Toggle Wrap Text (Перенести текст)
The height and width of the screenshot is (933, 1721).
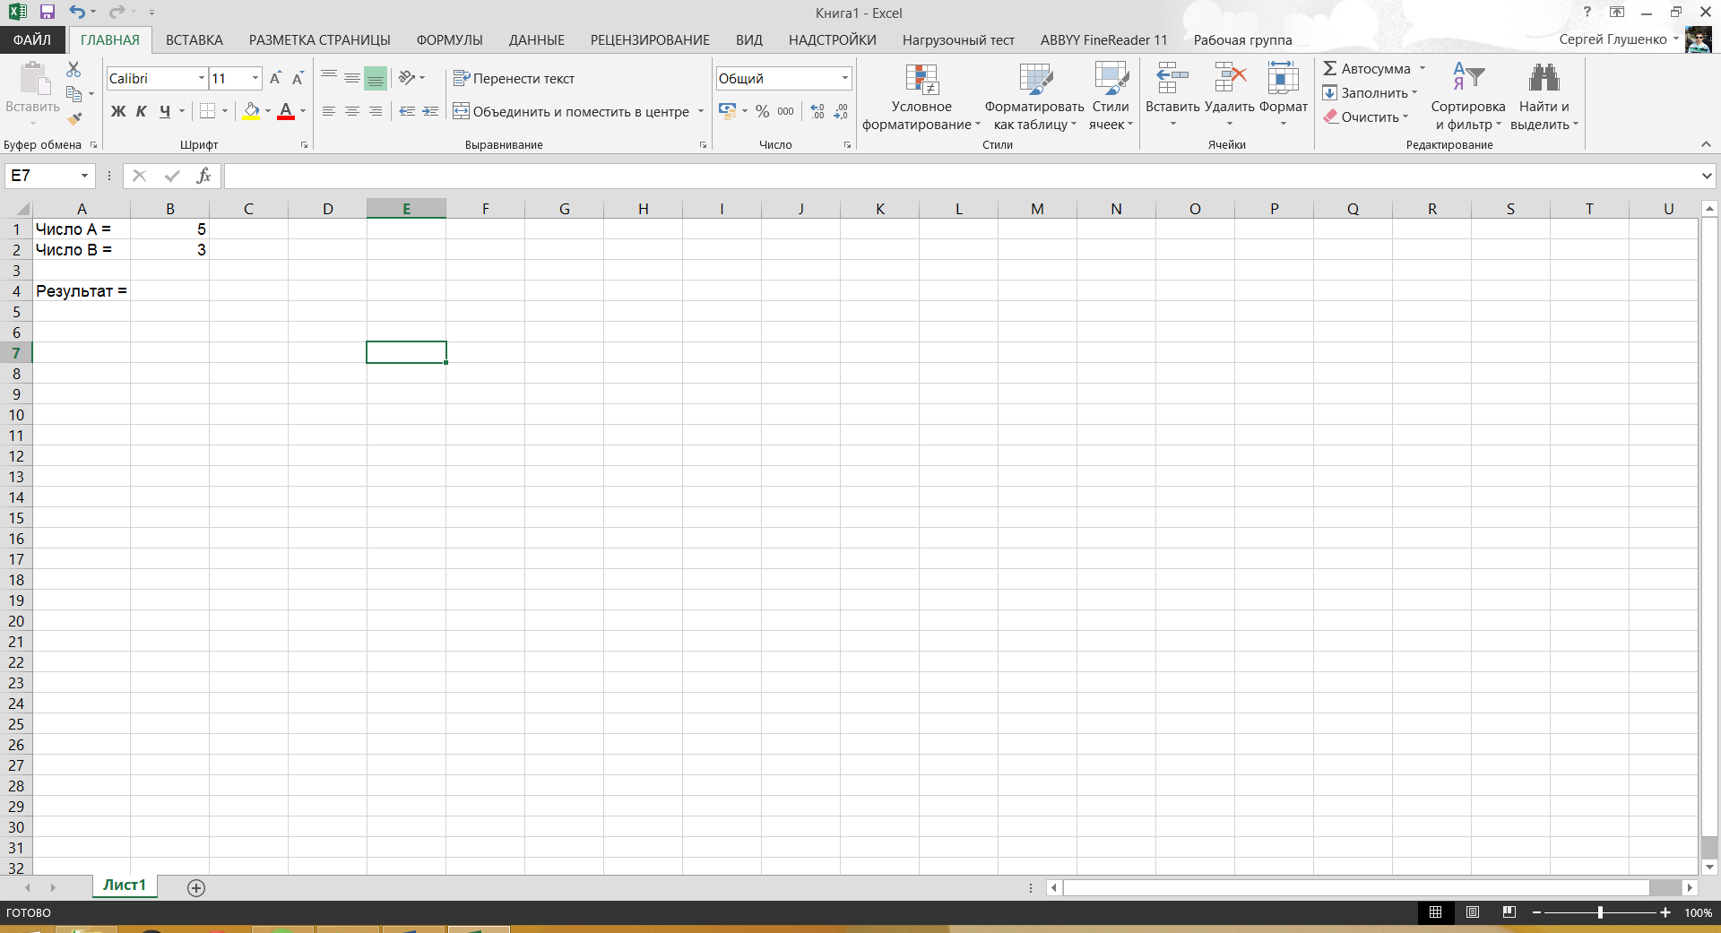tap(515, 79)
